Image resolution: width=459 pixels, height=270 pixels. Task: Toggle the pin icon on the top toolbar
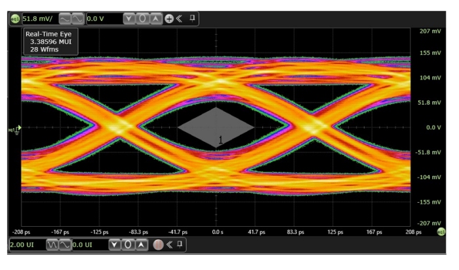[192, 18]
